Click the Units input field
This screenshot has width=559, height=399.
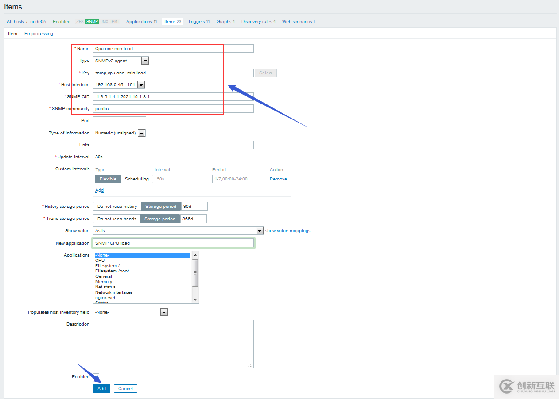pyautogui.click(x=173, y=145)
